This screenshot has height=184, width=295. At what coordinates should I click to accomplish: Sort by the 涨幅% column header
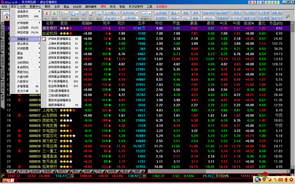[x=87, y=23]
